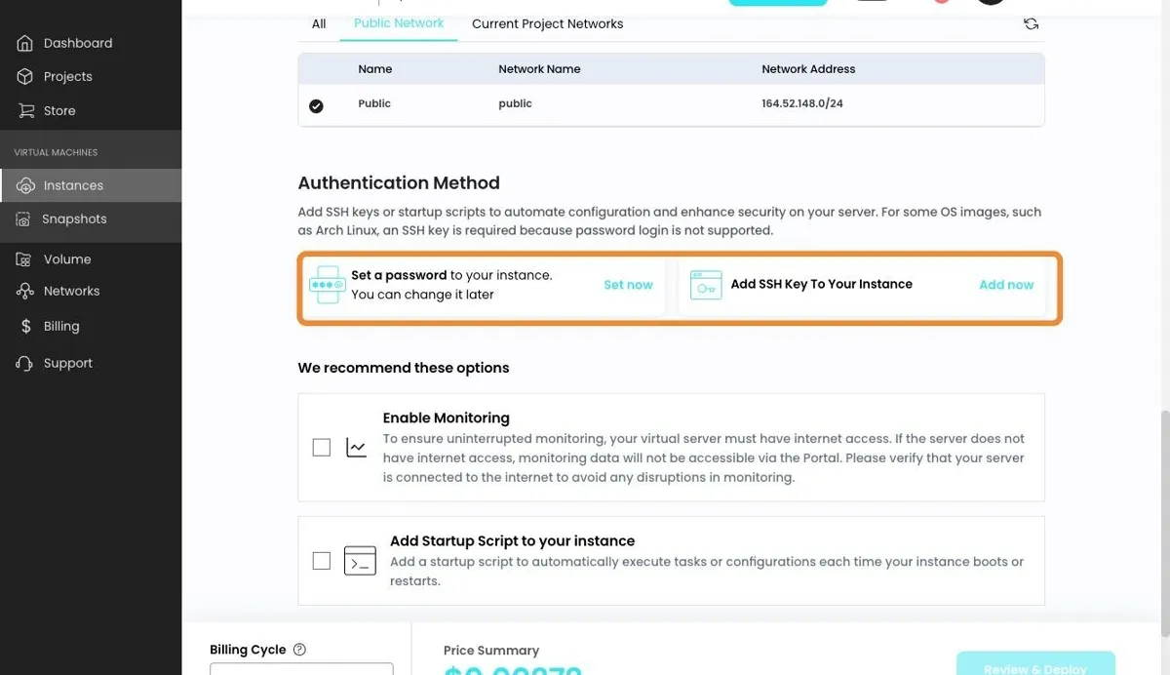Click the billing cycle help icon

(299, 650)
